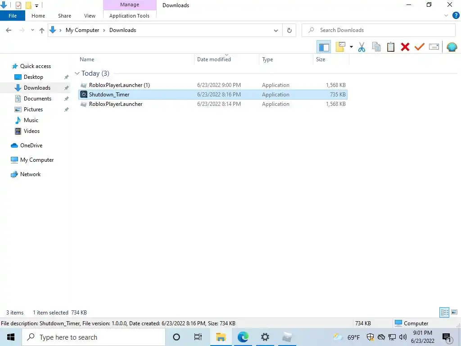Open Pictures in the navigation pane
The image size is (461, 346).
coord(33,109)
